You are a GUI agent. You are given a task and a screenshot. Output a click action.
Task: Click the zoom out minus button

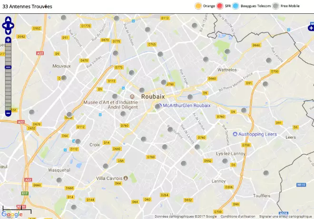[8, 113]
